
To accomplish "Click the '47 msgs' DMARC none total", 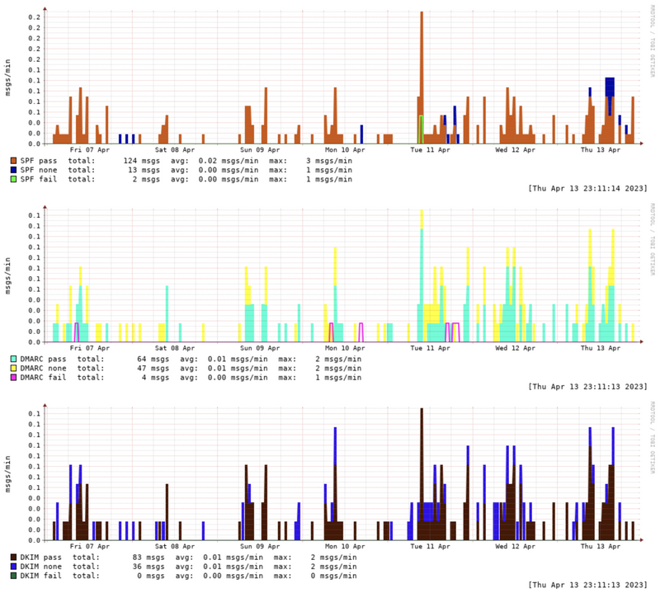I will [x=153, y=369].
